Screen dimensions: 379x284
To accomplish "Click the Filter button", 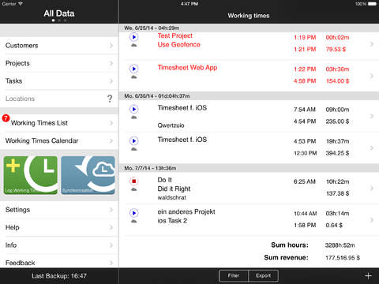I will point(234,276).
